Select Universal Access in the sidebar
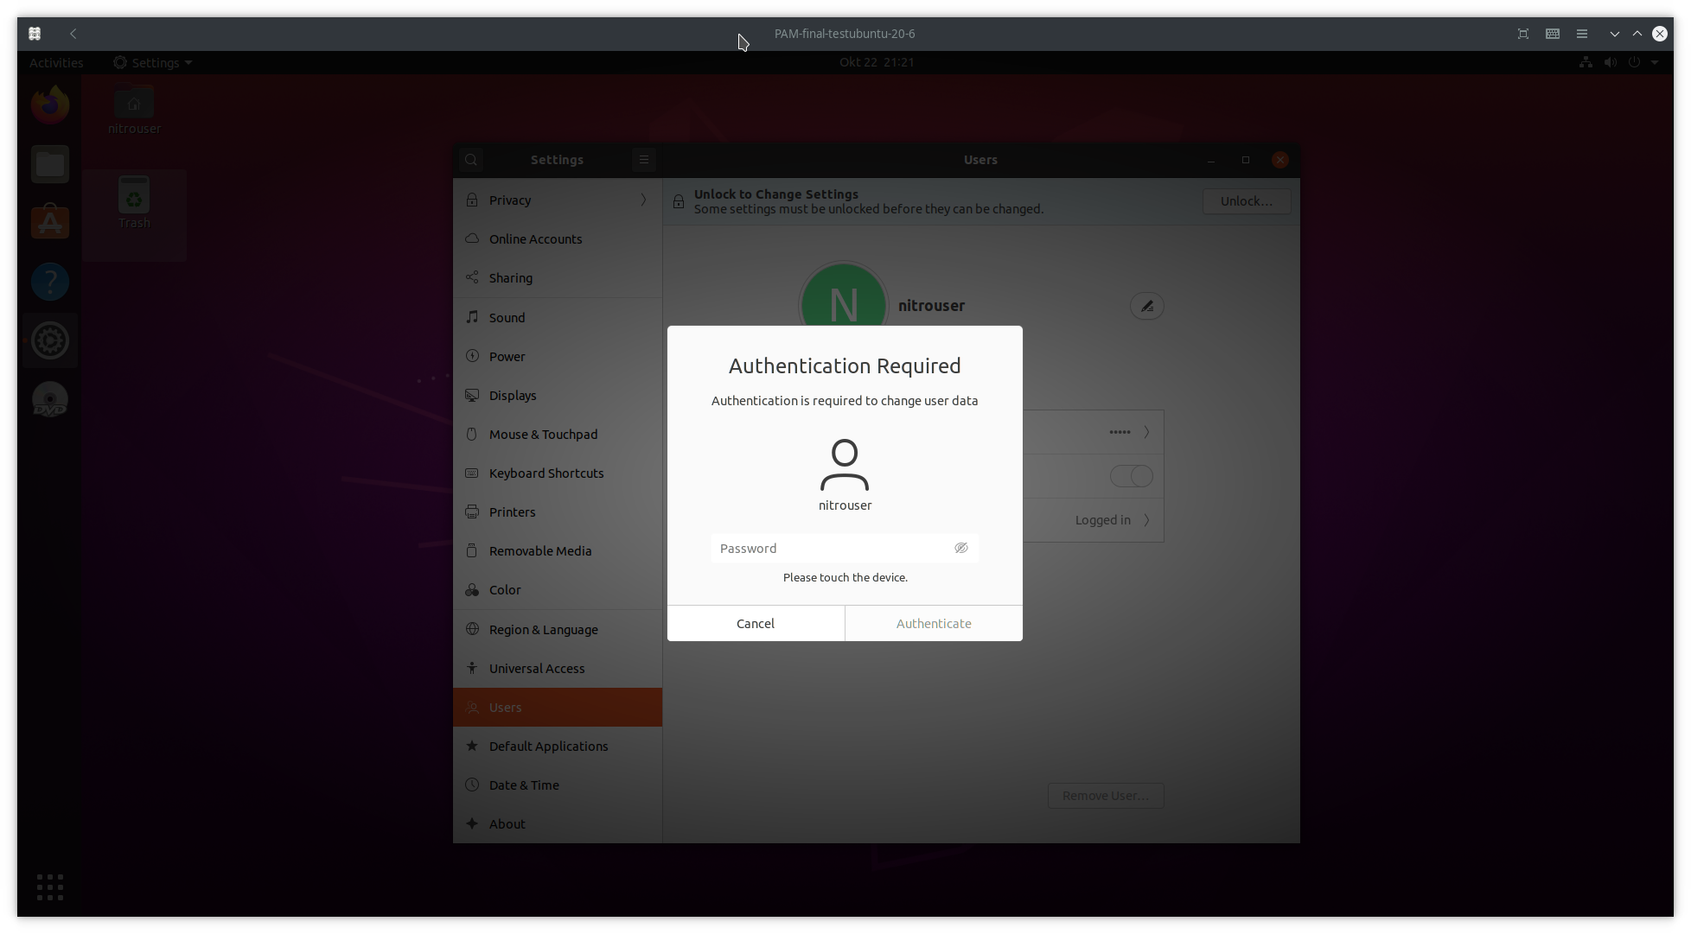The image size is (1691, 934). coord(558,669)
